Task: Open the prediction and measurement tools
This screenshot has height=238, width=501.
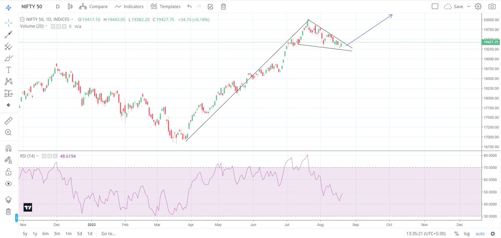Action: coord(8,93)
